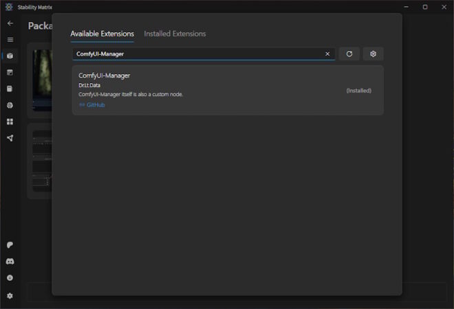Open the globe-like icon in the sidebar
454x309 pixels.
coord(10,105)
